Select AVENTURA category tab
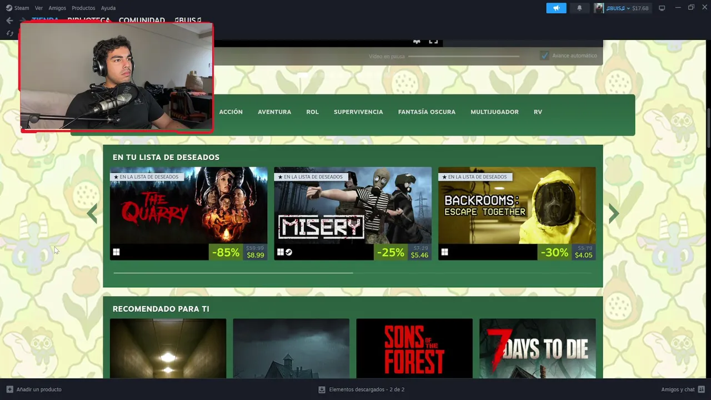 pos(274,112)
